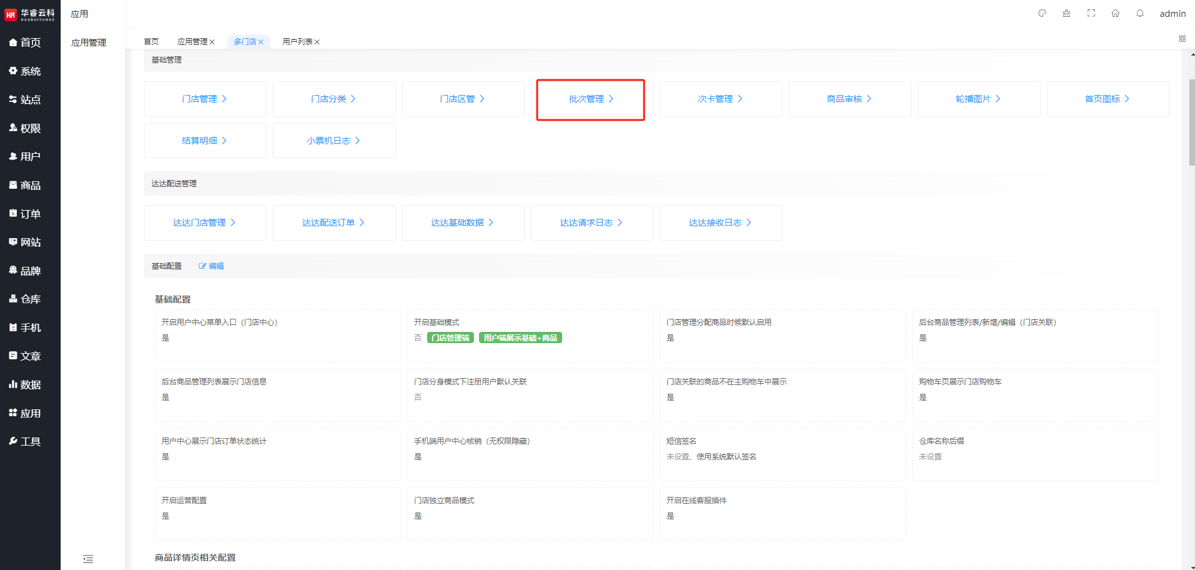
Task: Open the notification bell
Action: 1140,13
